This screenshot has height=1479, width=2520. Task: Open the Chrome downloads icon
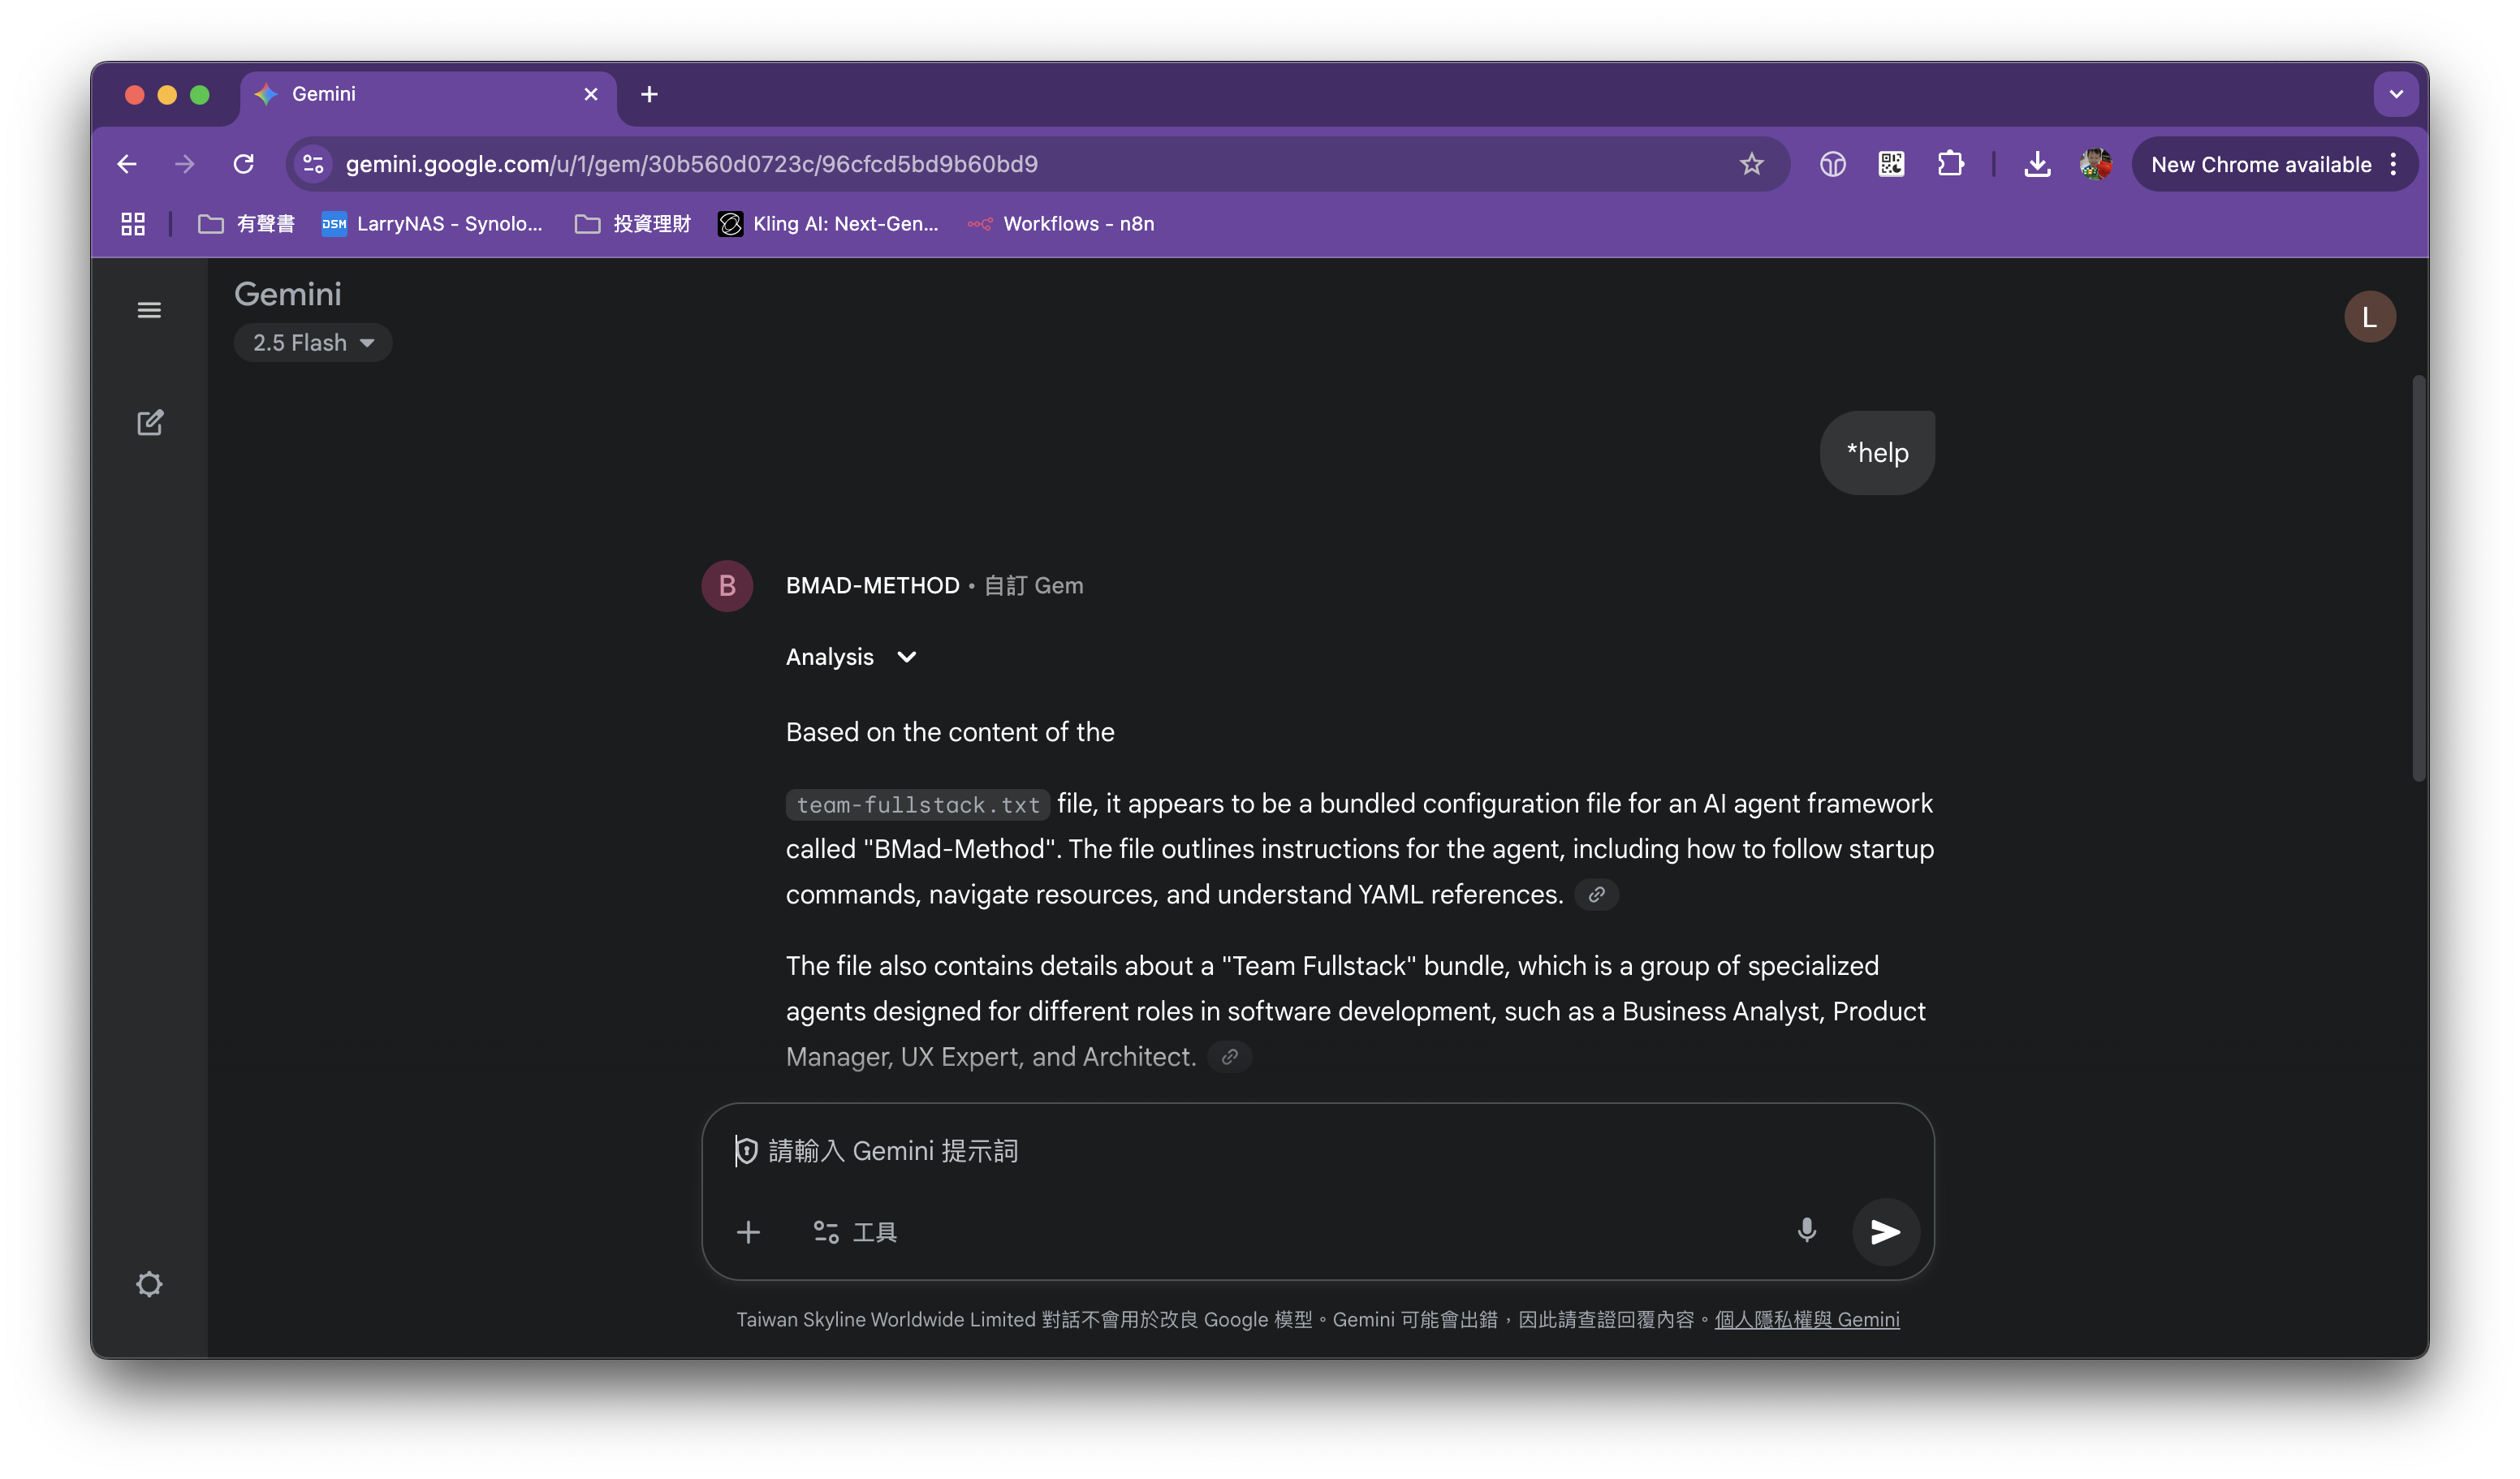[x=2037, y=164]
